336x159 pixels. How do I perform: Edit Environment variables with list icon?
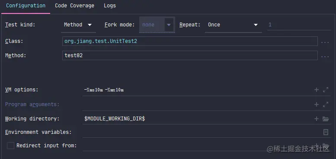[326, 132]
